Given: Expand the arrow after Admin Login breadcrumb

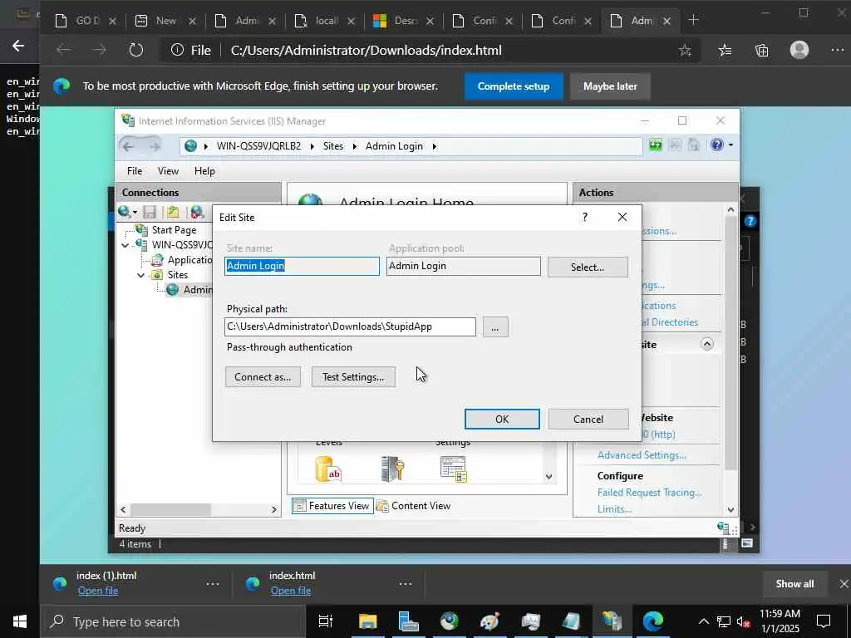Looking at the screenshot, I should click(434, 146).
